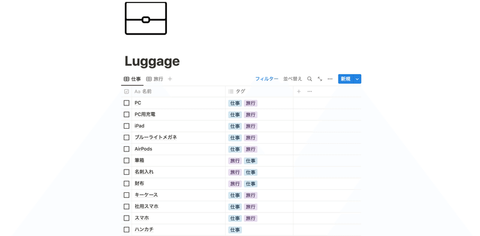Switch to the 旅行 view tab
480x236 pixels.
[155, 79]
